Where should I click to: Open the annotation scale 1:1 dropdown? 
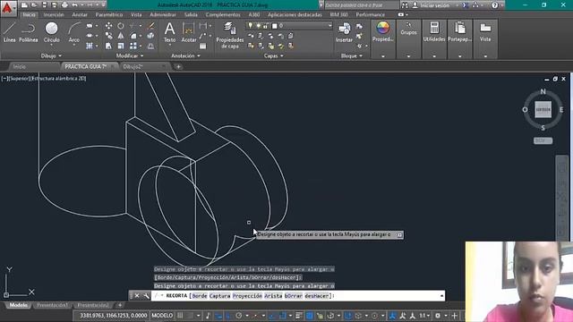(x=423, y=316)
